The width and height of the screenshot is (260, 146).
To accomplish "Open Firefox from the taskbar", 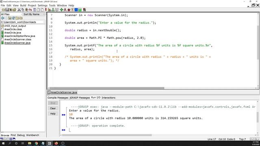I will click(56, 143).
